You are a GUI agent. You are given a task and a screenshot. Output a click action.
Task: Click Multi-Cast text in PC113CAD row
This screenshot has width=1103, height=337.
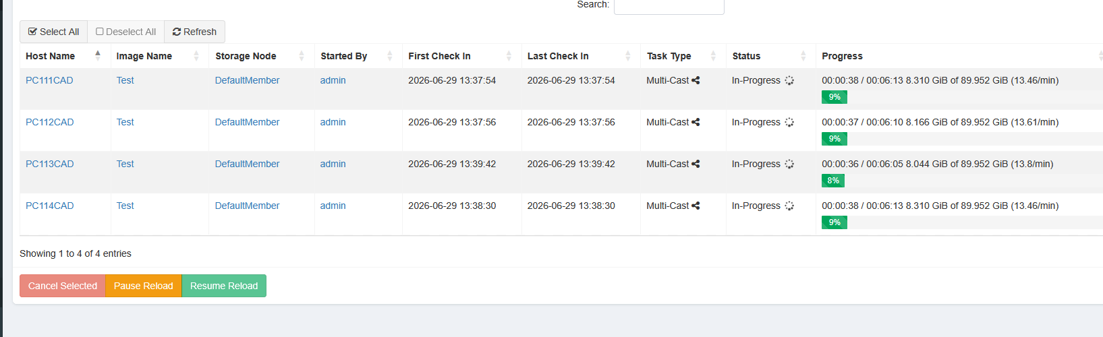(x=668, y=164)
